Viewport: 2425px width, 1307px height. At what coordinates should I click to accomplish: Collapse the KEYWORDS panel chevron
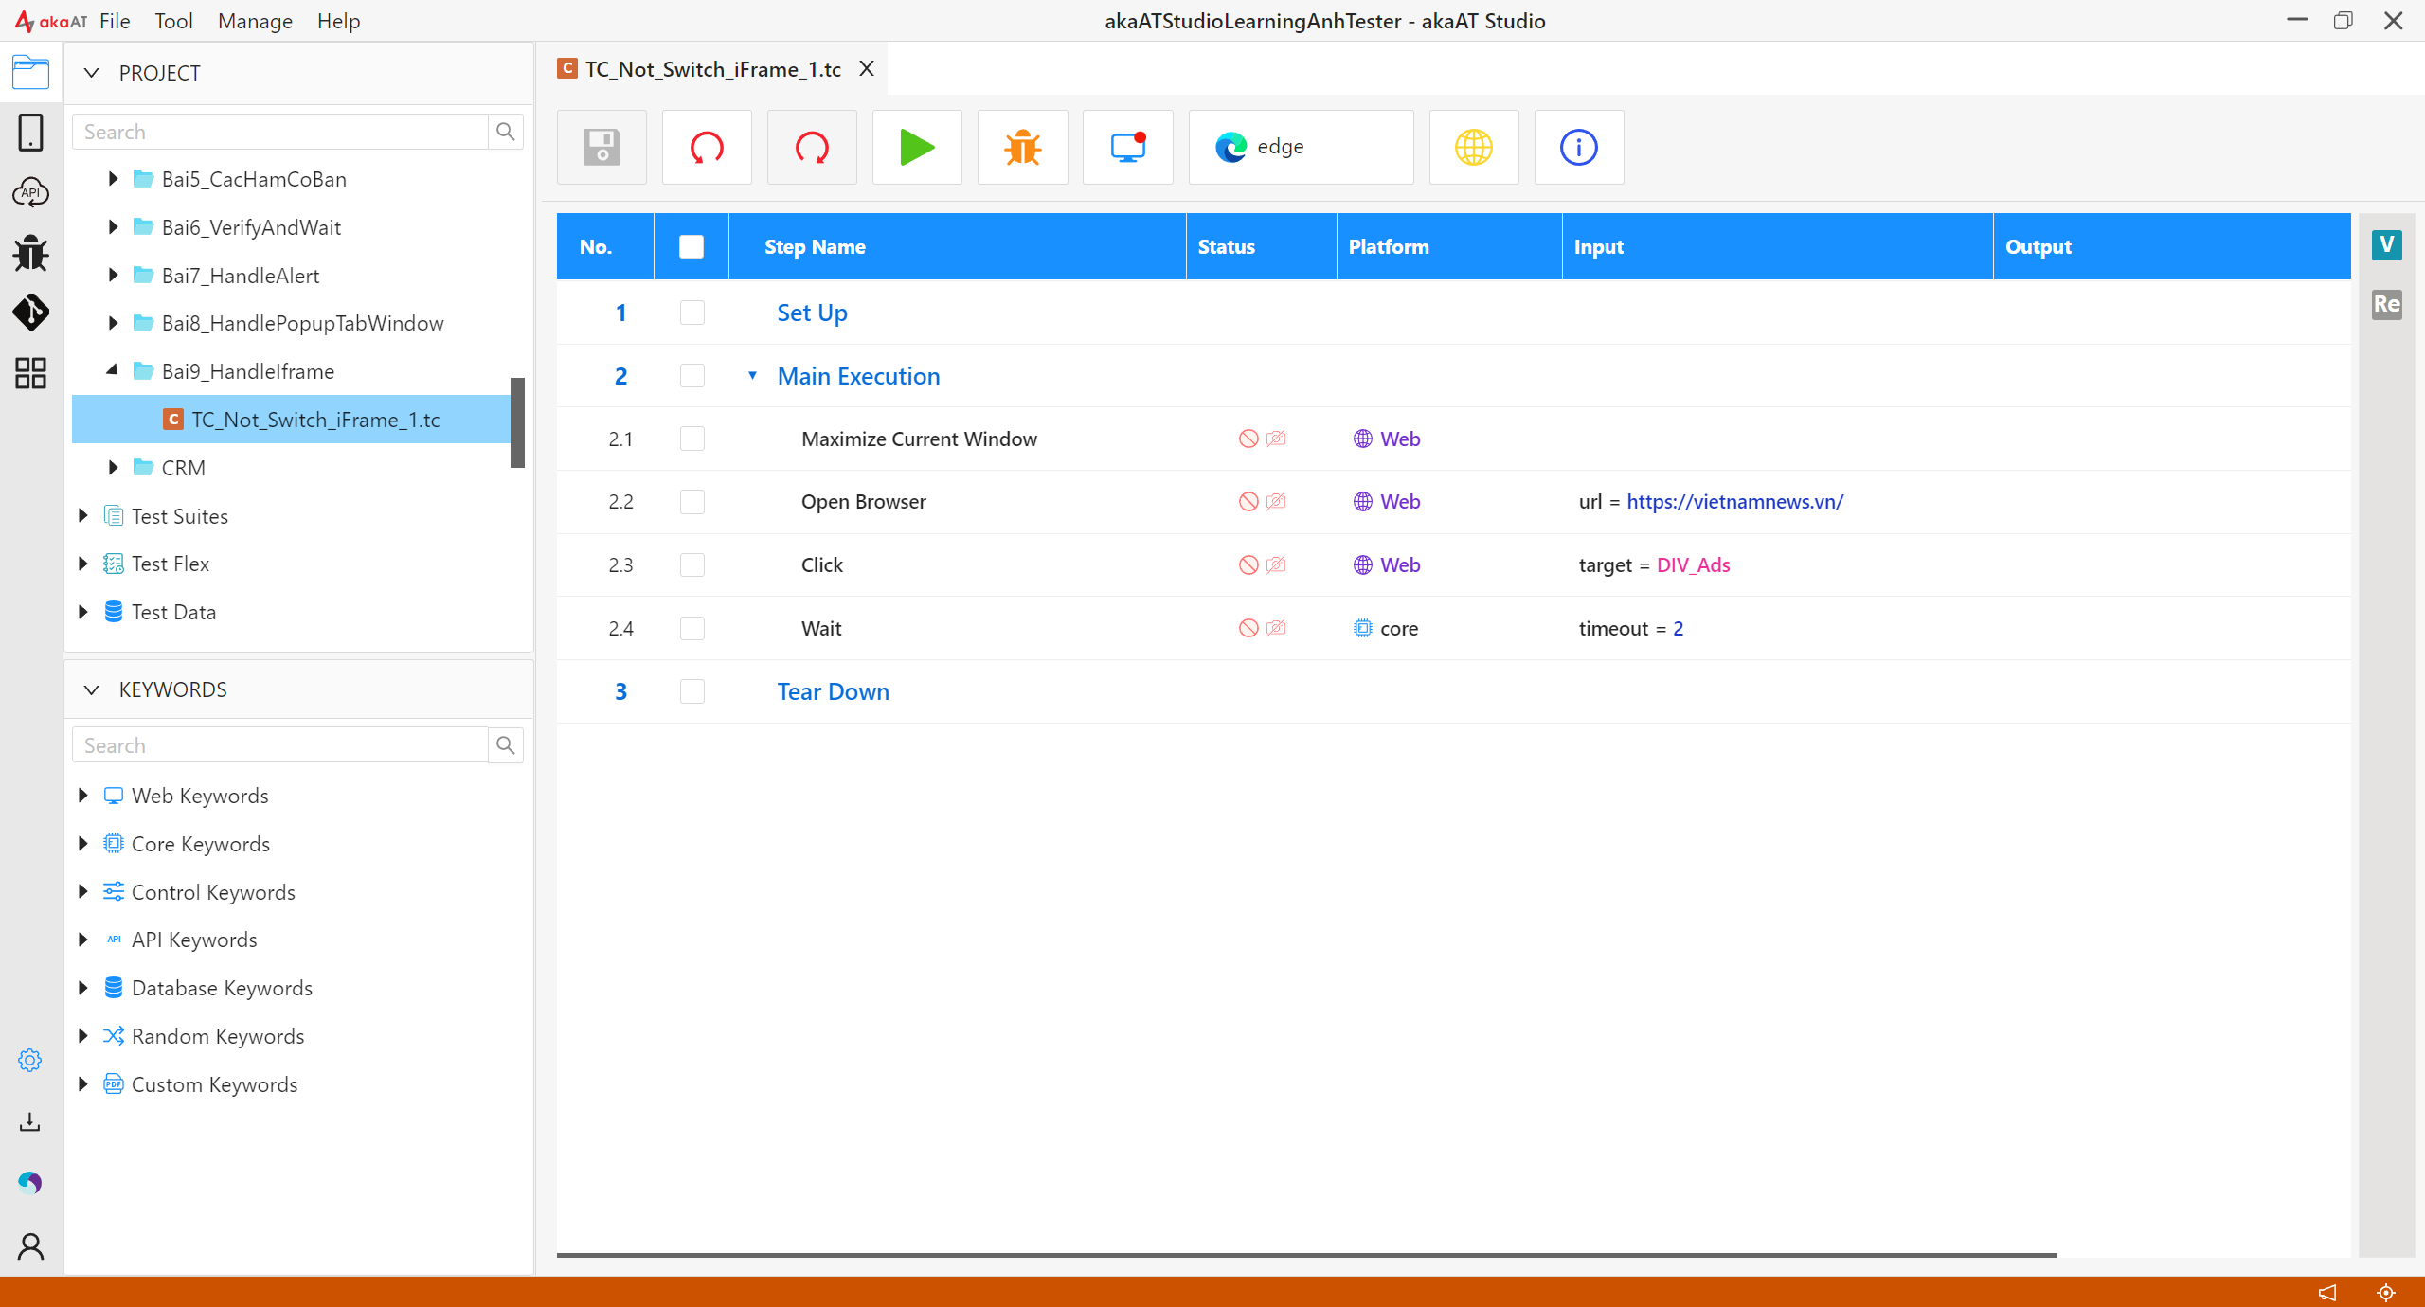[92, 689]
